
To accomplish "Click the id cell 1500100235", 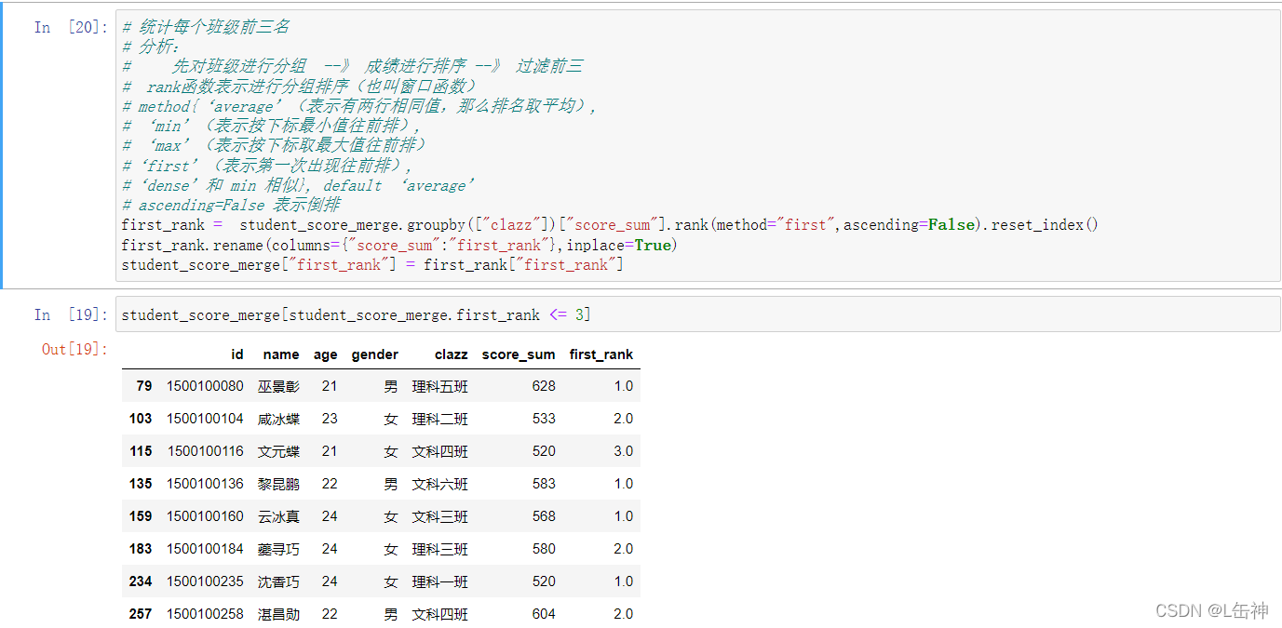I will tap(205, 581).
